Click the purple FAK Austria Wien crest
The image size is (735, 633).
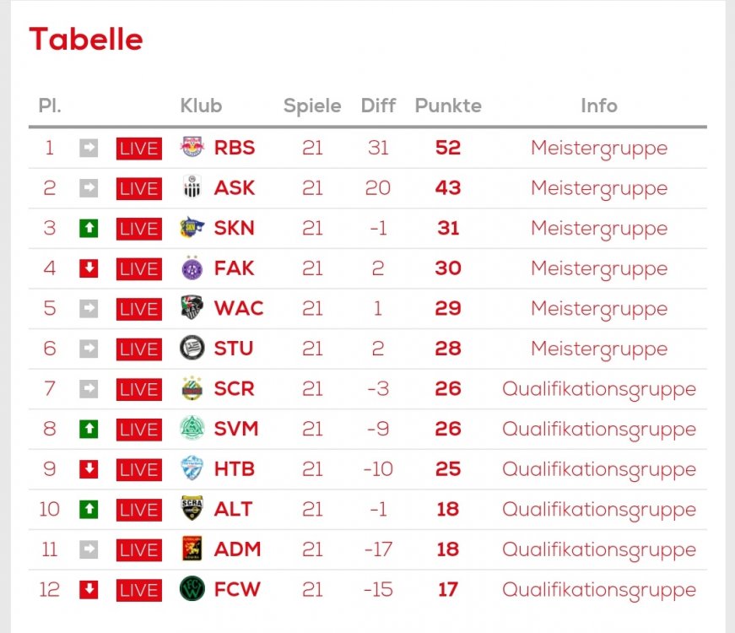click(x=192, y=268)
